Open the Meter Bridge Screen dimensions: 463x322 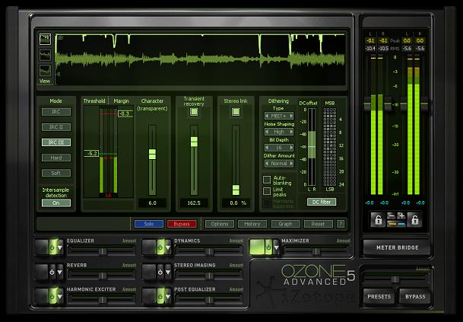coord(397,247)
